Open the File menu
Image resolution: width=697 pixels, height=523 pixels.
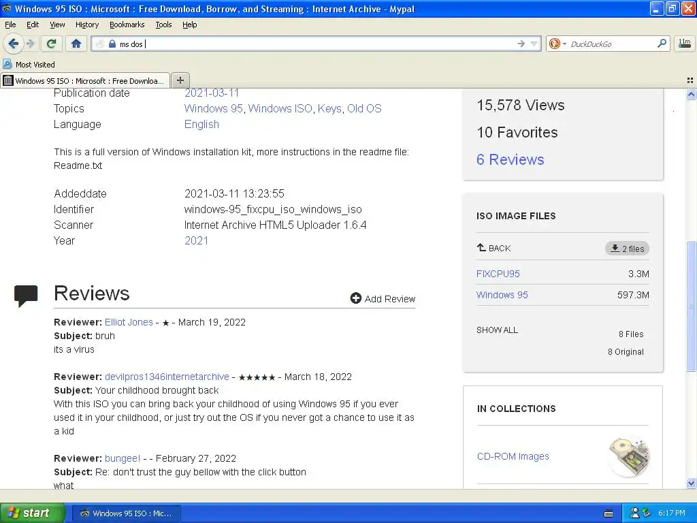tap(10, 25)
